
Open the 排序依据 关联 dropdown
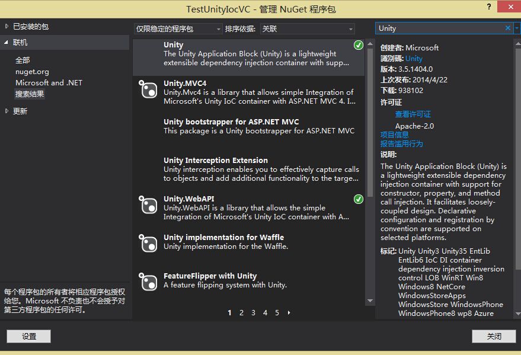308,29
